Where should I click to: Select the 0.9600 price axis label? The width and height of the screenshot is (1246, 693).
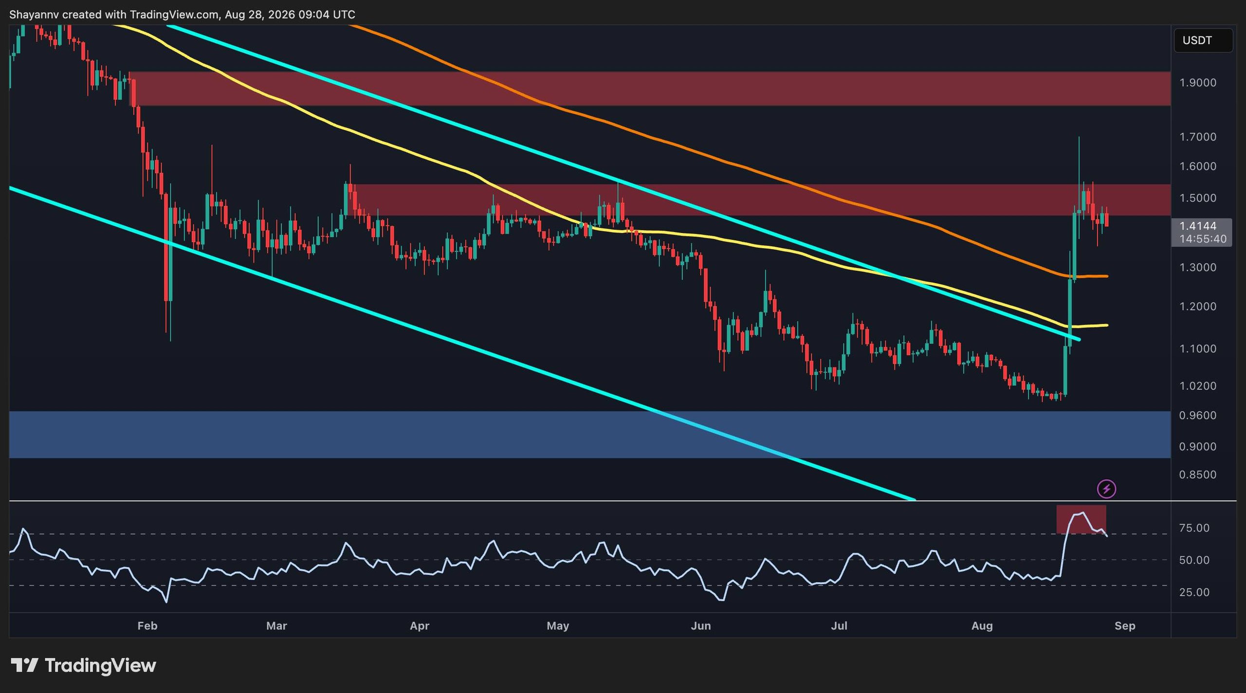pos(1197,415)
